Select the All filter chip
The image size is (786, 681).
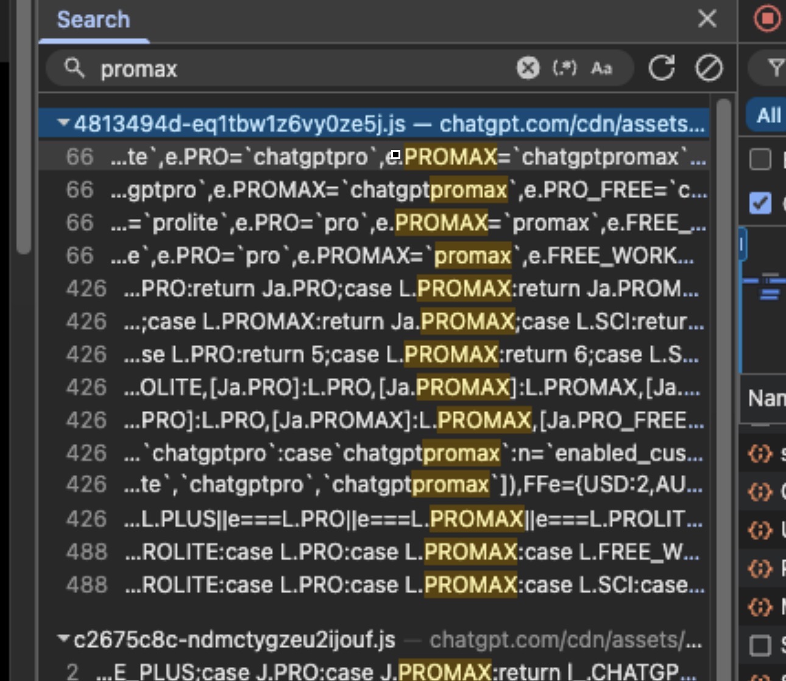(767, 115)
